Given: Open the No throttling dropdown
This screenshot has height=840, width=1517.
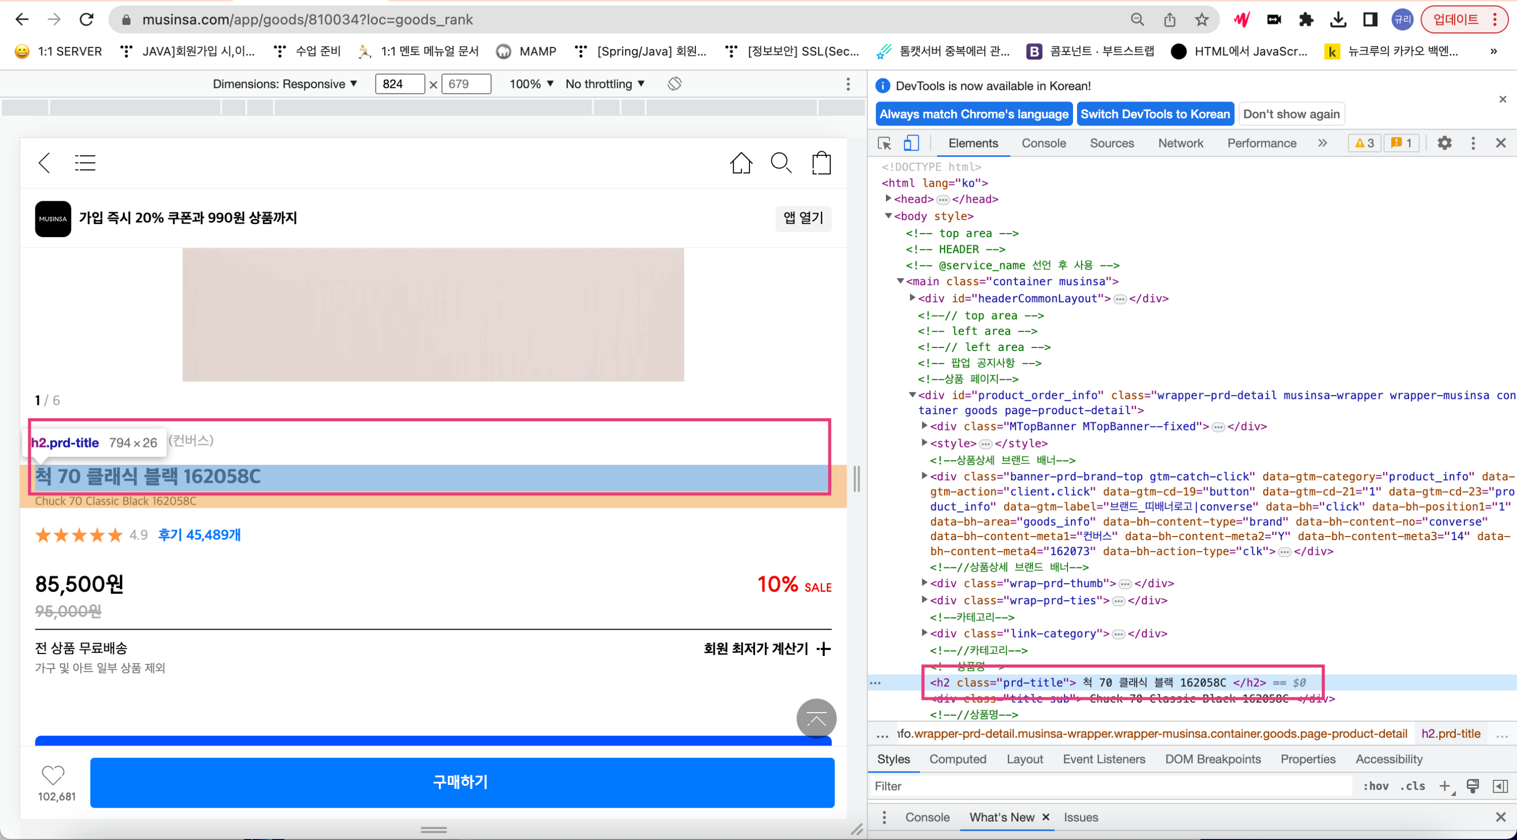Looking at the screenshot, I should (605, 83).
